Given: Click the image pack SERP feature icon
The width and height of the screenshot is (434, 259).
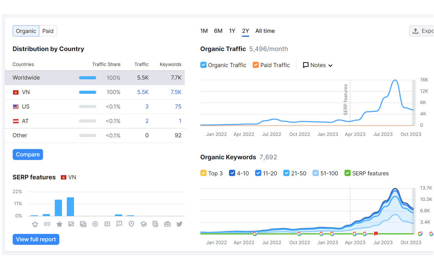Looking at the screenshot, I should coord(83,224).
